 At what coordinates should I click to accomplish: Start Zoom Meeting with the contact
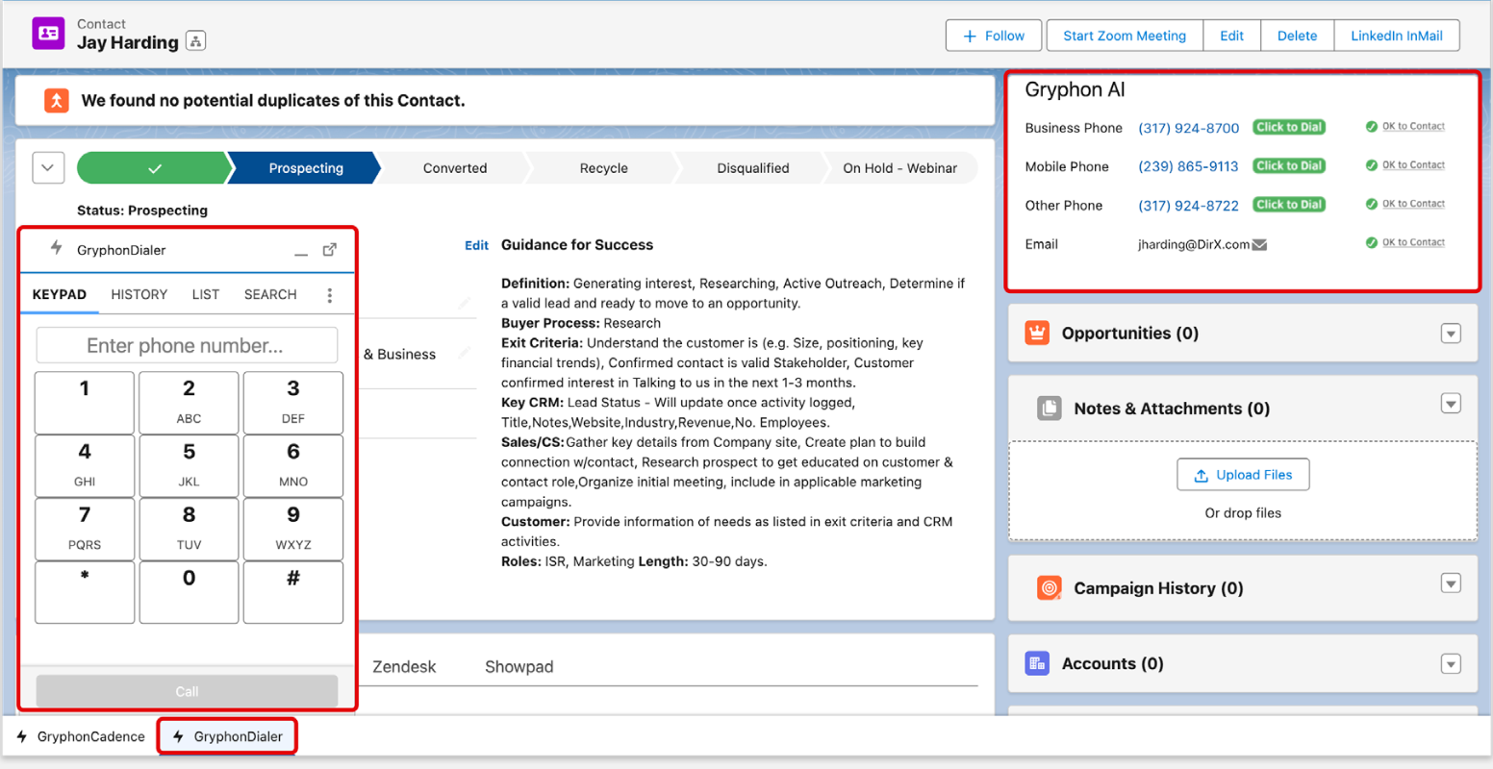(1125, 36)
